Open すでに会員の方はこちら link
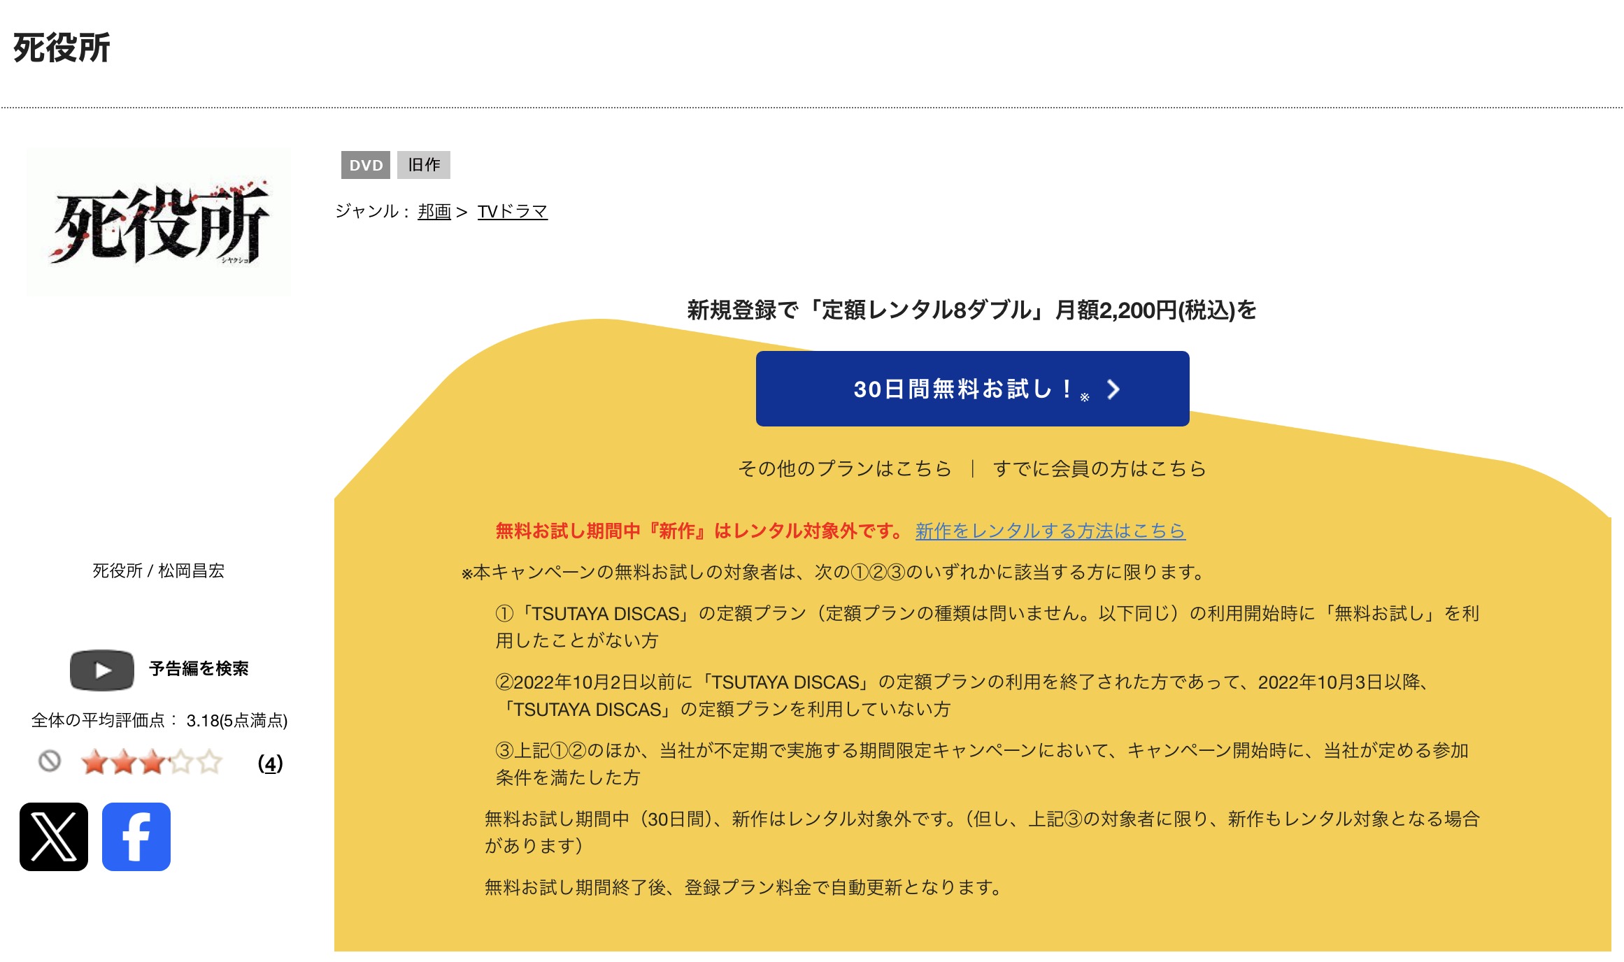1624x962 pixels. click(x=1099, y=468)
